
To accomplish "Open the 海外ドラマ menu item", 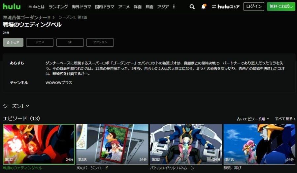I will 82,7.
